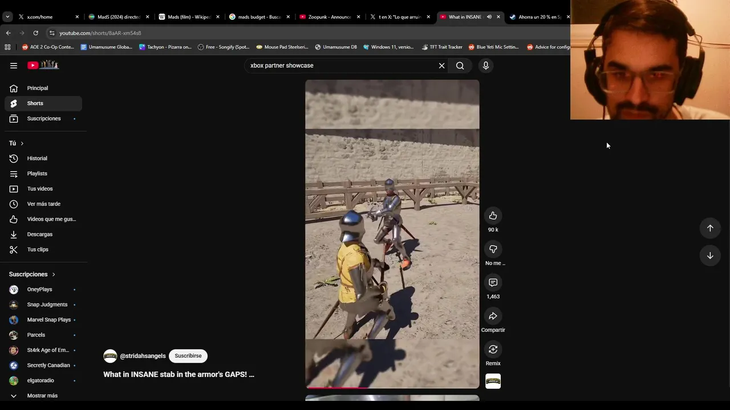Open Umamusume Global bookmark
Screen dimensions: 730x410
(107, 47)
